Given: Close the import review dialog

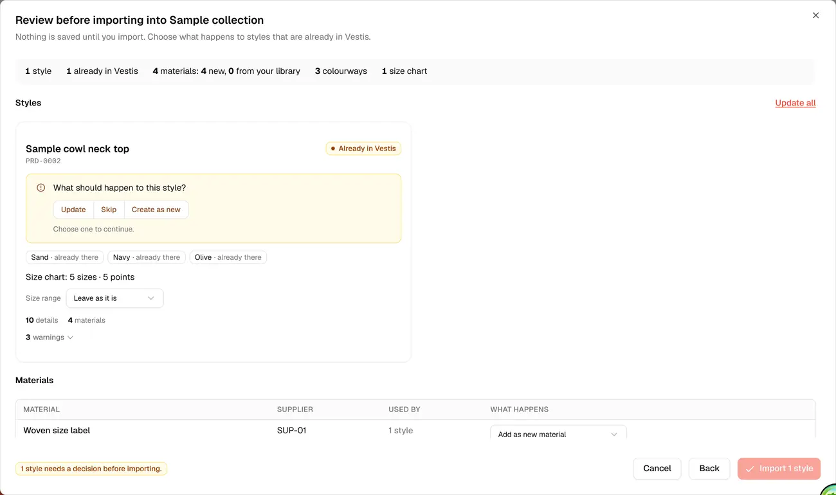Looking at the screenshot, I should [815, 15].
